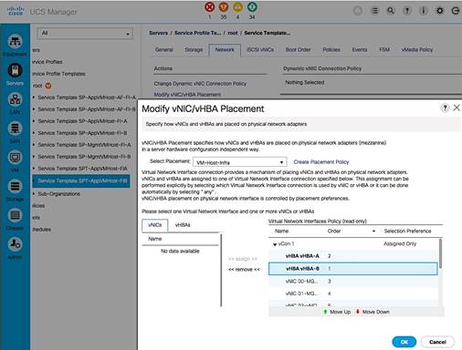Click root in the breadcrumb
Screen dimensions: 462x350
[233, 33]
